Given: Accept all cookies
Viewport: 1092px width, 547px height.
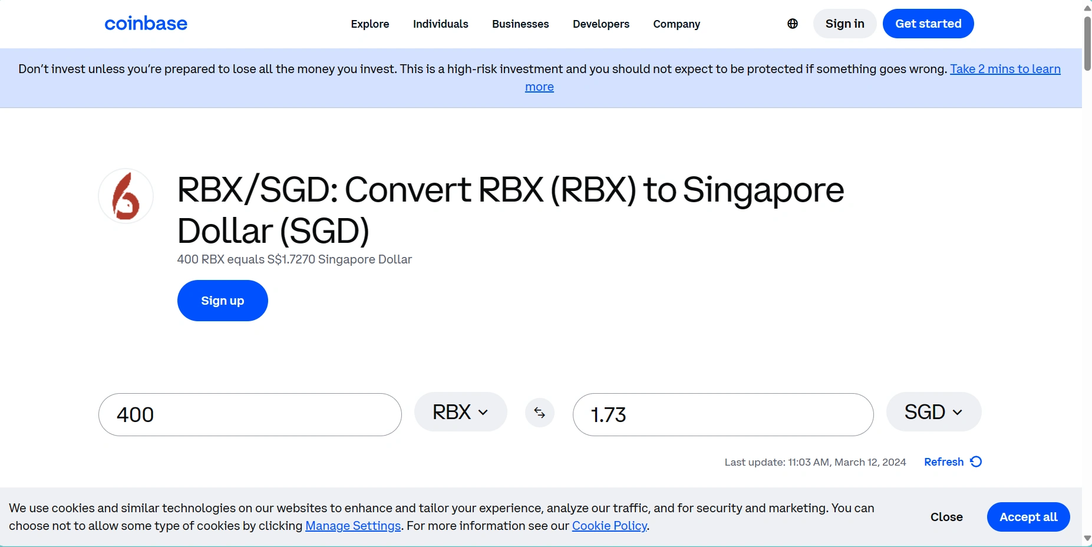Looking at the screenshot, I should click(x=1028, y=517).
